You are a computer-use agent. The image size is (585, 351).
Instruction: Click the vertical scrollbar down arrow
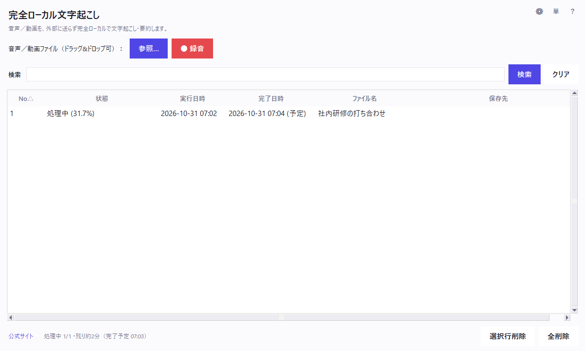574,310
